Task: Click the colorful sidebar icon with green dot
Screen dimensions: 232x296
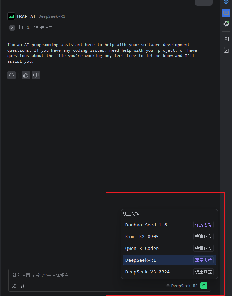Action: coord(226,24)
